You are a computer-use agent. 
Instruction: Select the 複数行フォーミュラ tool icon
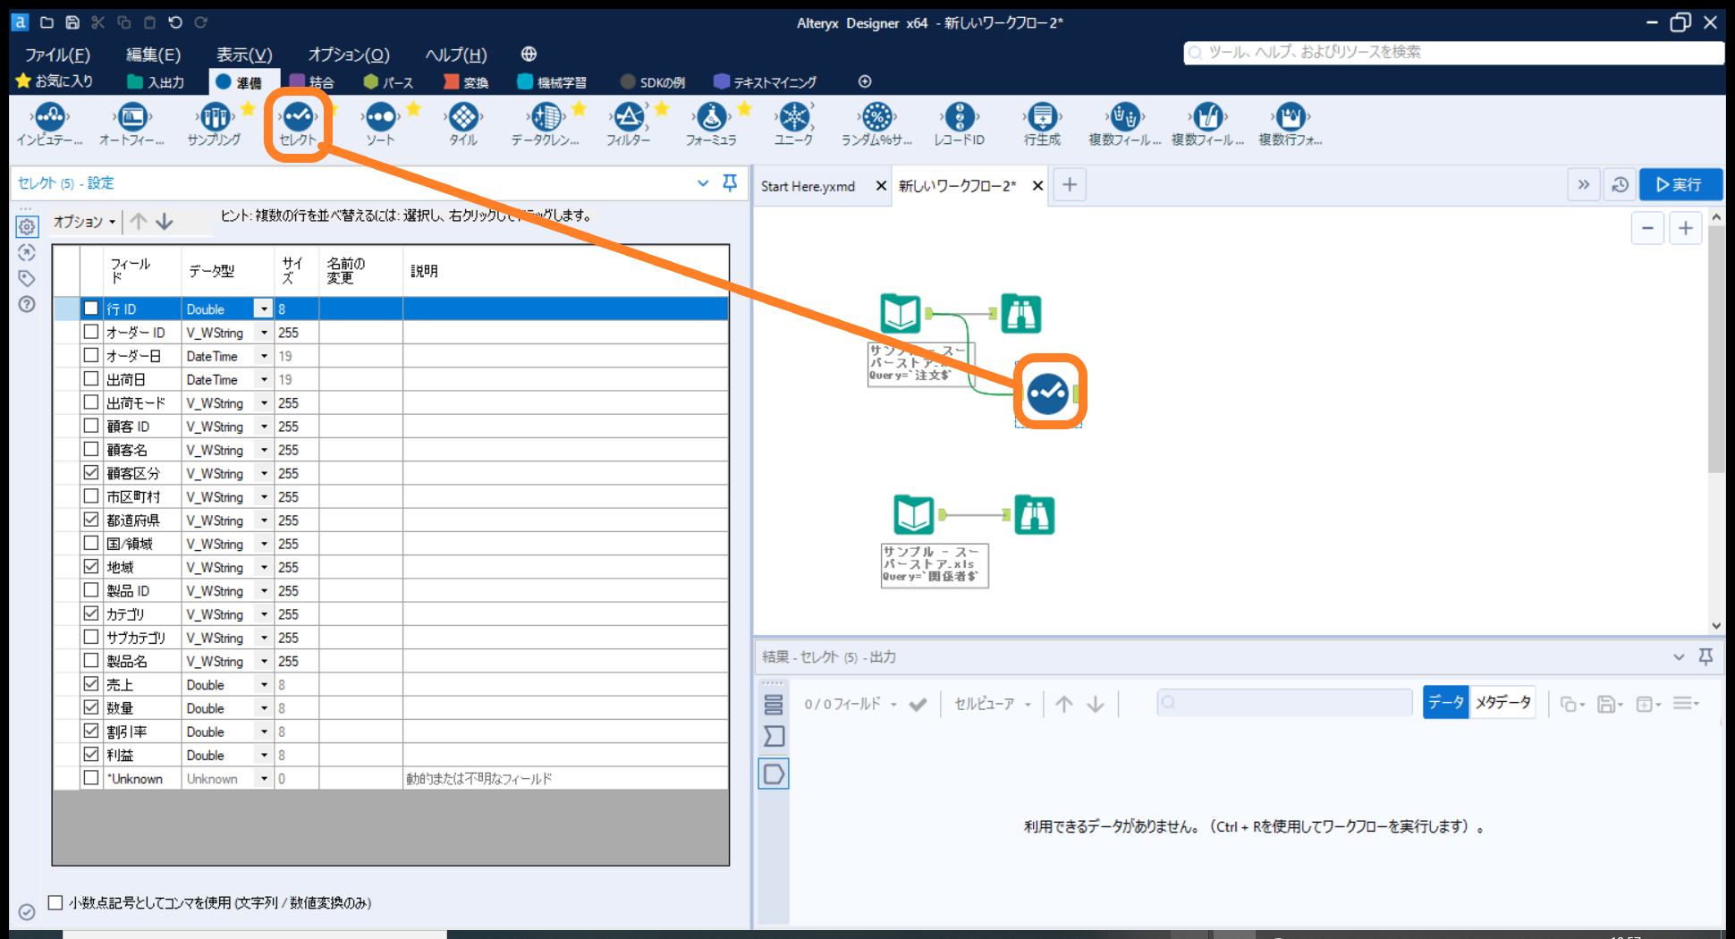[1291, 117]
